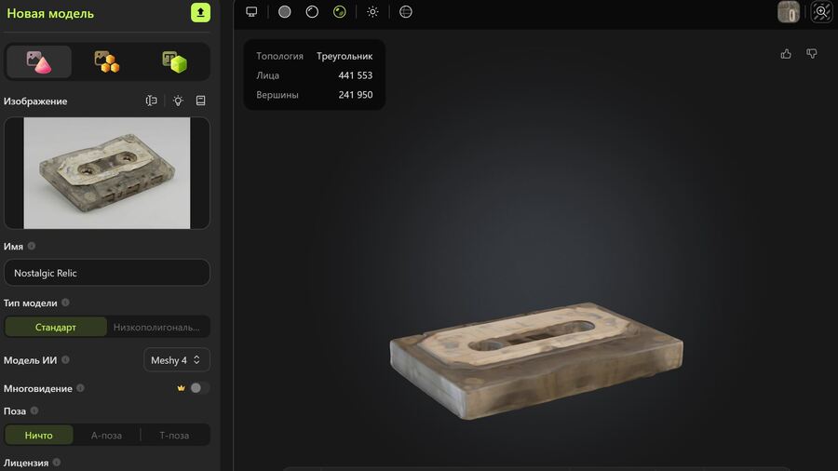The height and width of the screenshot is (471, 838).
Task: Select the Image to 3D tab icon
Action: [38, 62]
